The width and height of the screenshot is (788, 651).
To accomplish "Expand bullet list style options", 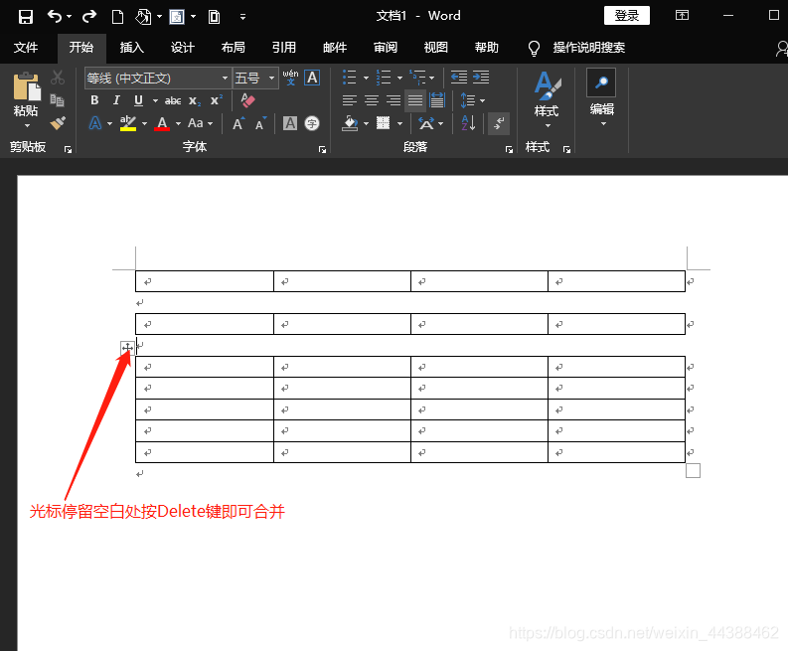I will (x=366, y=78).
